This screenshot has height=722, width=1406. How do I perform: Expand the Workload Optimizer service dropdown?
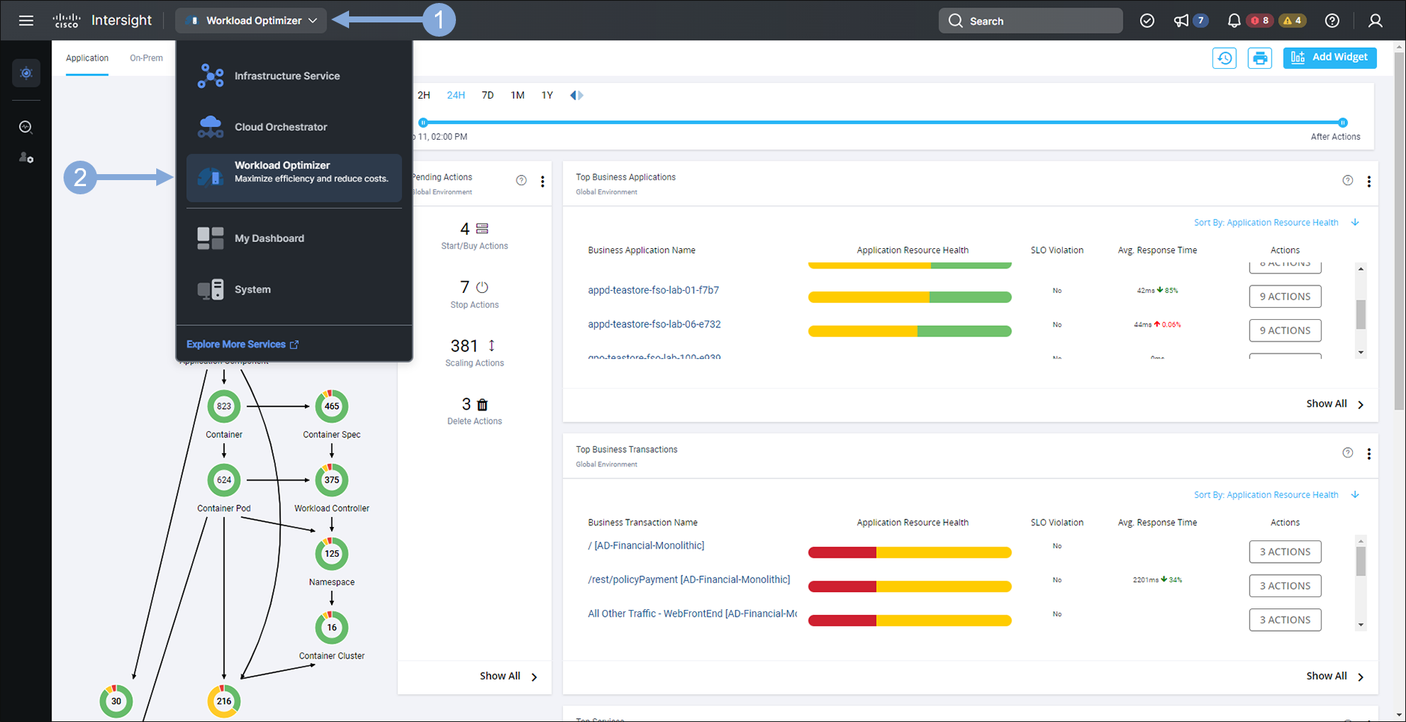(251, 20)
